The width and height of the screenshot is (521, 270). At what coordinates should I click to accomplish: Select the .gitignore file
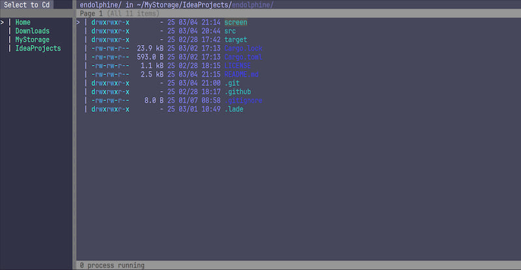[x=244, y=100]
